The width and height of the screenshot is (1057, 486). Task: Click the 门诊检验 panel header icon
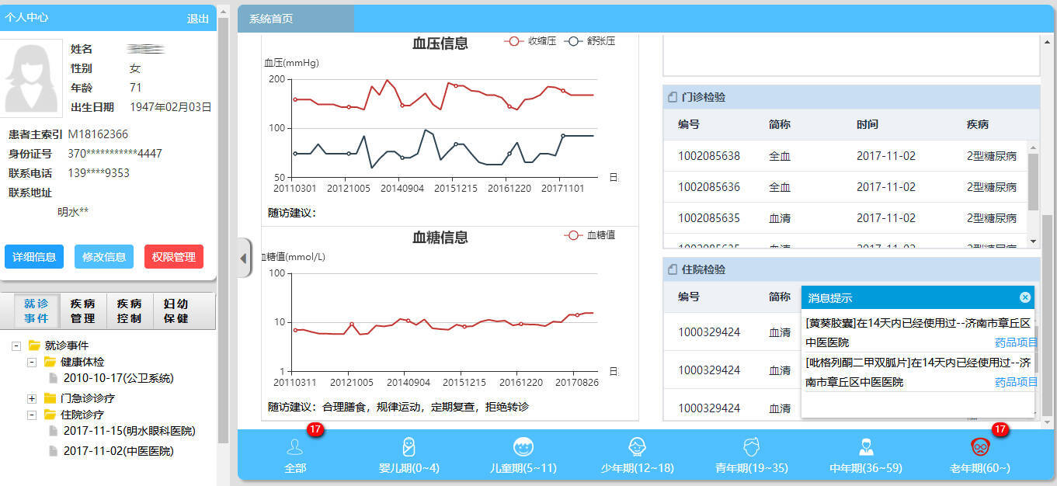pos(673,98)
